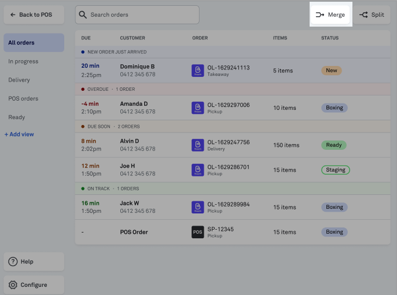The height and width of the screenshot is (295, 397).
Task: Click the Configure gear icon
Action: pos(13,285)
